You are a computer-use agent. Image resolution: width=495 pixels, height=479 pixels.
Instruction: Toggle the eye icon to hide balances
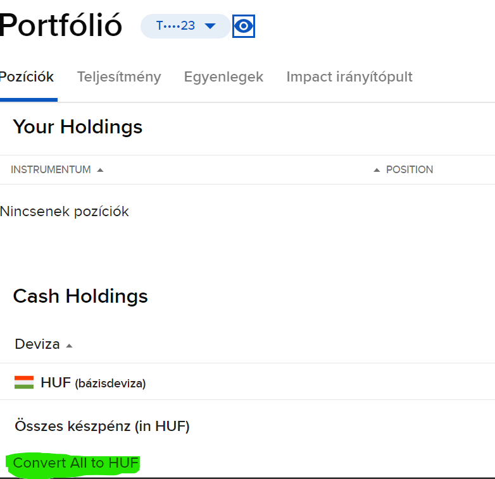(x=244, y=27)
